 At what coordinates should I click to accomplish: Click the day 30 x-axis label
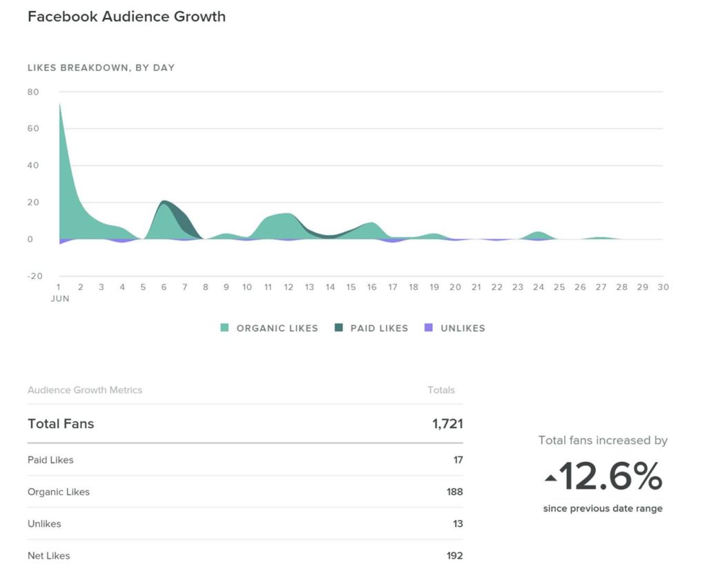[663, 287]
